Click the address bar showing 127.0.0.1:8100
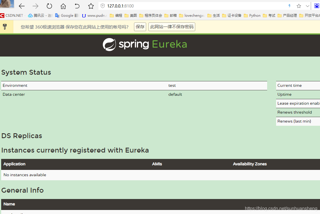The height and width of the screenshot is (214, 320). (130, 5)
